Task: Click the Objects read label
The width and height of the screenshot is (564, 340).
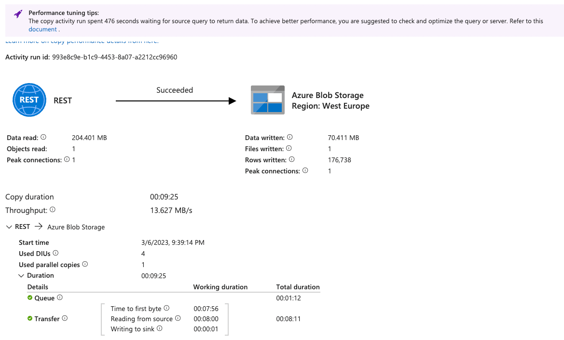Action: (27, 149)
